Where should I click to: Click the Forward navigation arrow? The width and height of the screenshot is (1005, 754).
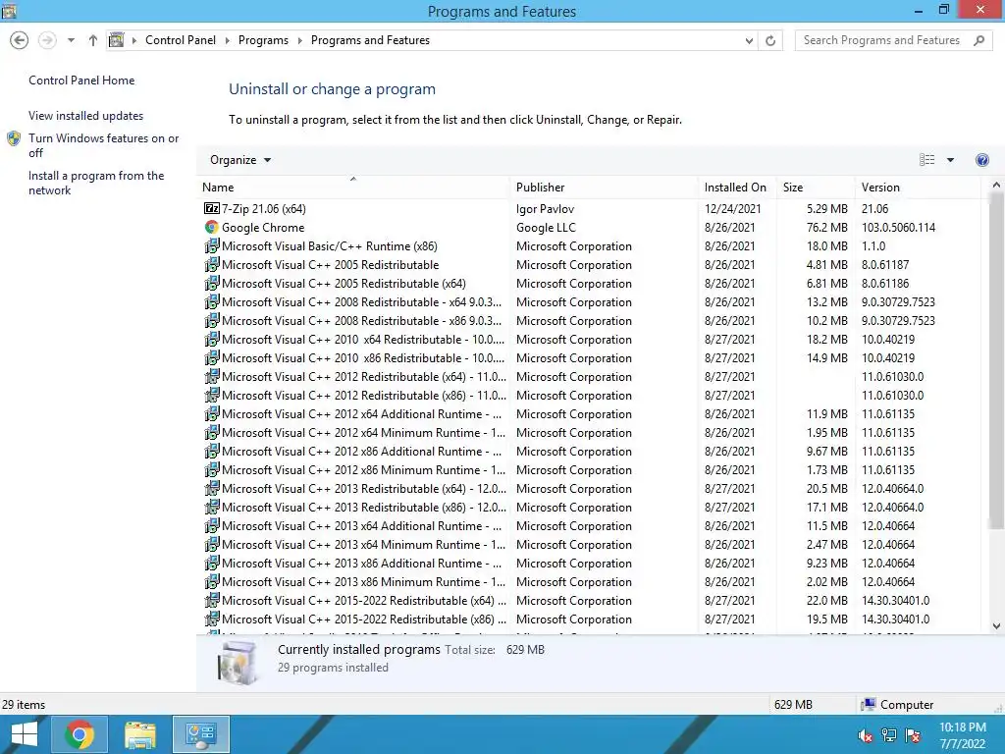47,40
